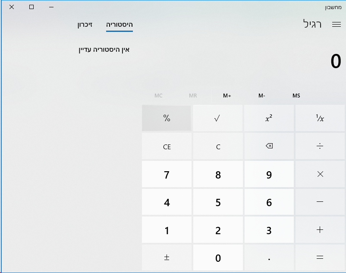
Task: Click digit 5 key
Action: (x=218, y=202)
